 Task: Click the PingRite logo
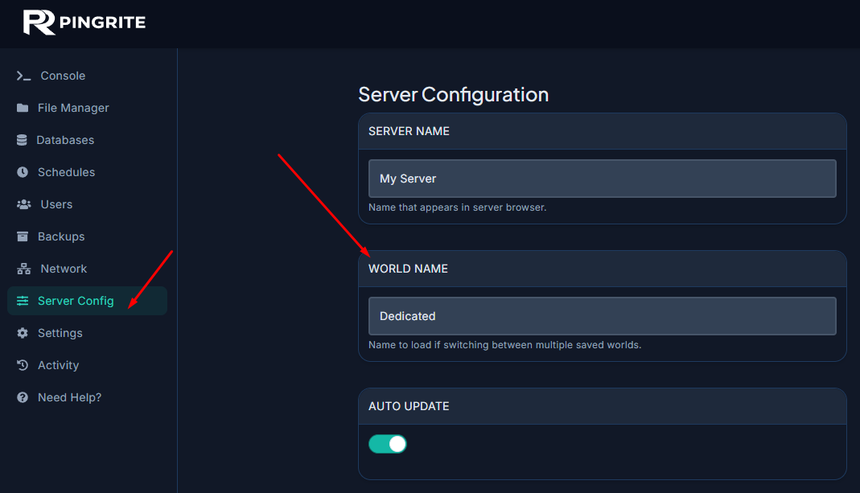(x=84, y=23)
